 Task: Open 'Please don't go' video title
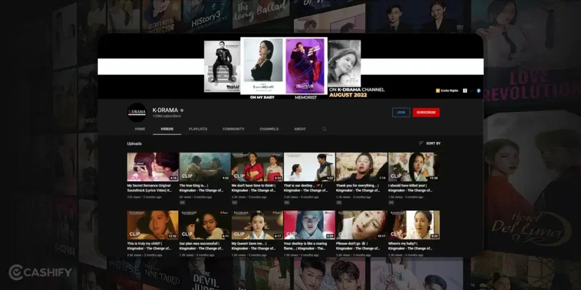359,246
